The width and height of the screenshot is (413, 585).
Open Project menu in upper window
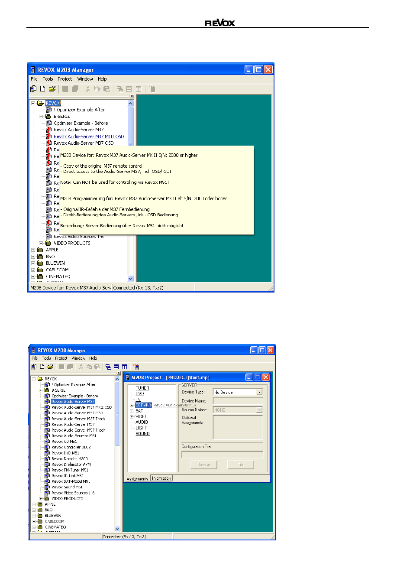(x=65, y=79)
